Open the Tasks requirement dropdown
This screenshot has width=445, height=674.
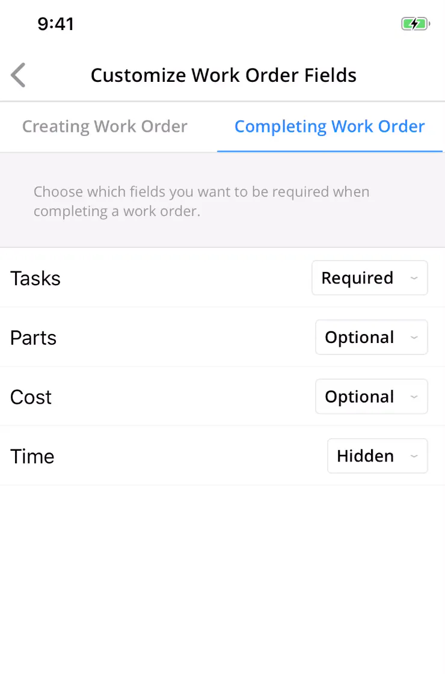click(x=369, y=278)
